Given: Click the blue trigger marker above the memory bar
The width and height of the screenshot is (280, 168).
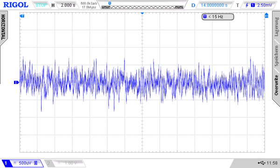Looking at the screenshot, I should coord(110,3).
